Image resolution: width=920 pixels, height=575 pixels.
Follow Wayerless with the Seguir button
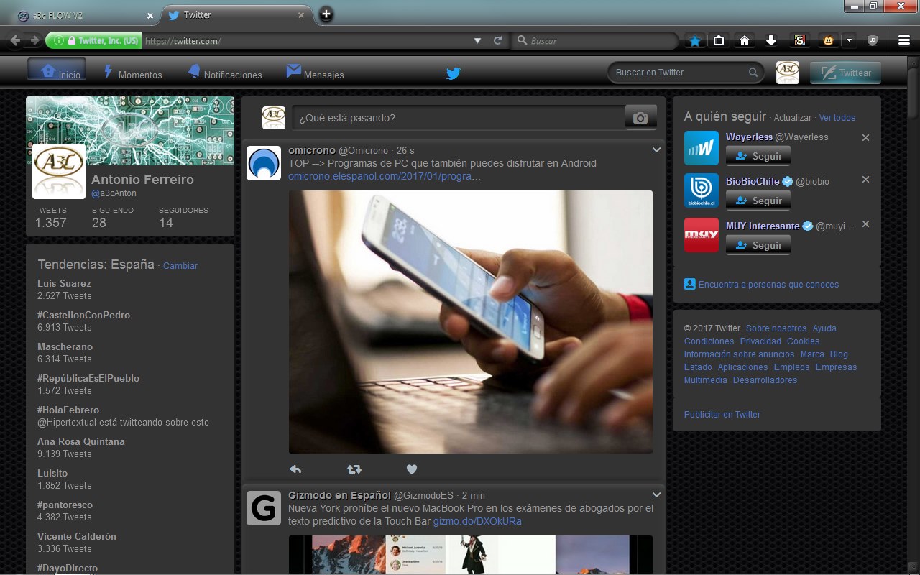pyautogui.click(x=758, y=156)
